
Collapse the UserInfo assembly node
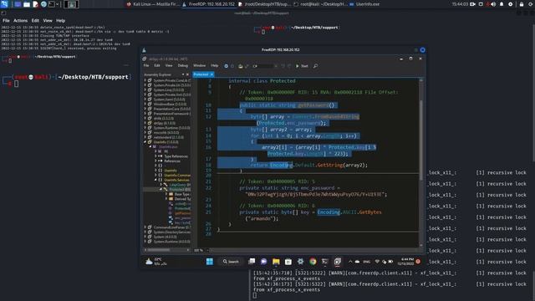point(145,142)
